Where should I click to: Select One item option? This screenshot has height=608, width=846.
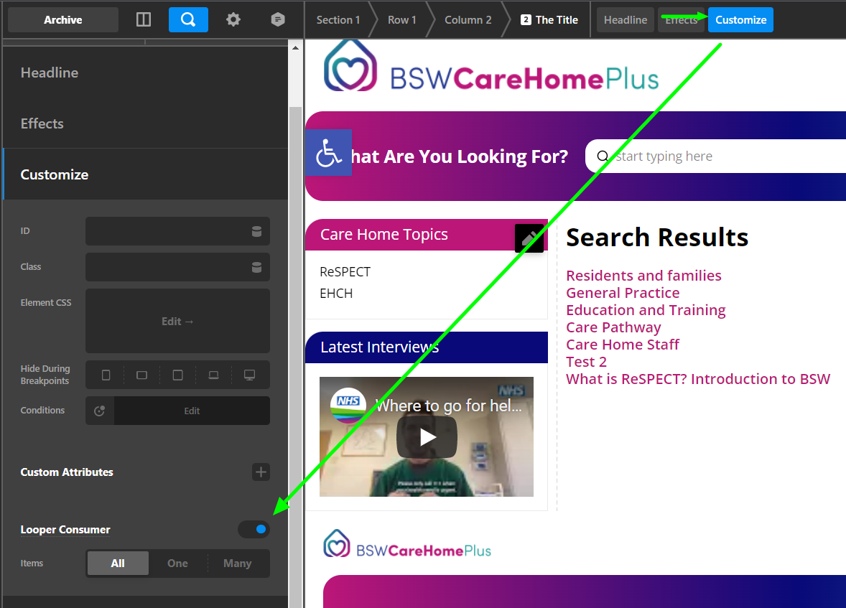[x=177, y=563]
